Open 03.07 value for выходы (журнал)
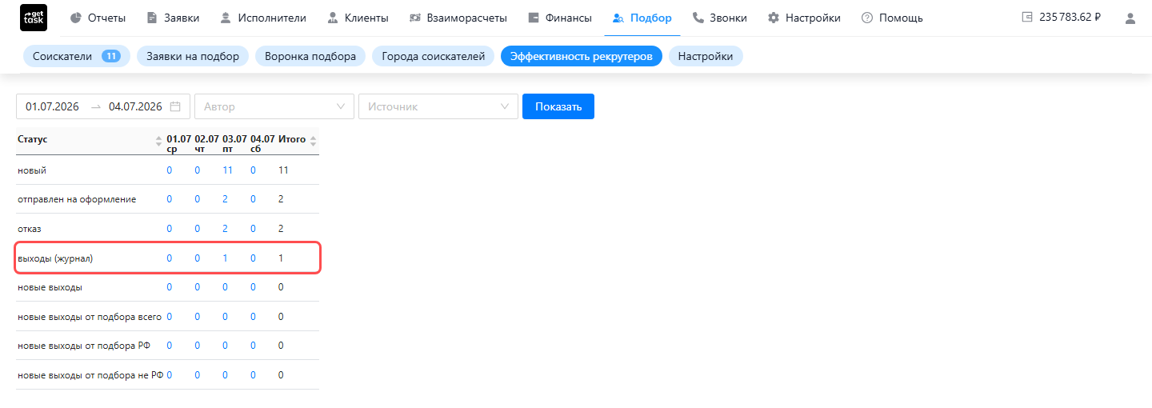The image size is (1152, 408). [x=225, y=258]
